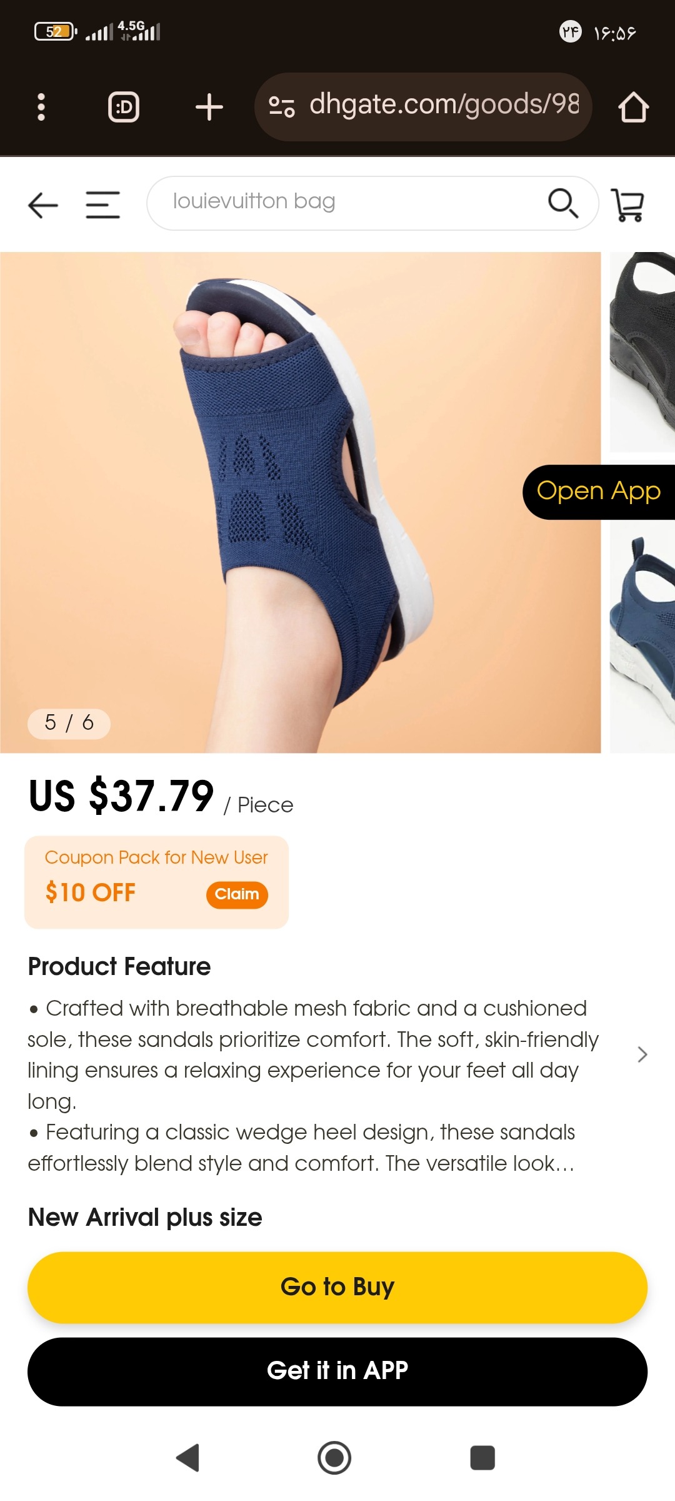Open the DHgate hamburger menu

[103, 205]
